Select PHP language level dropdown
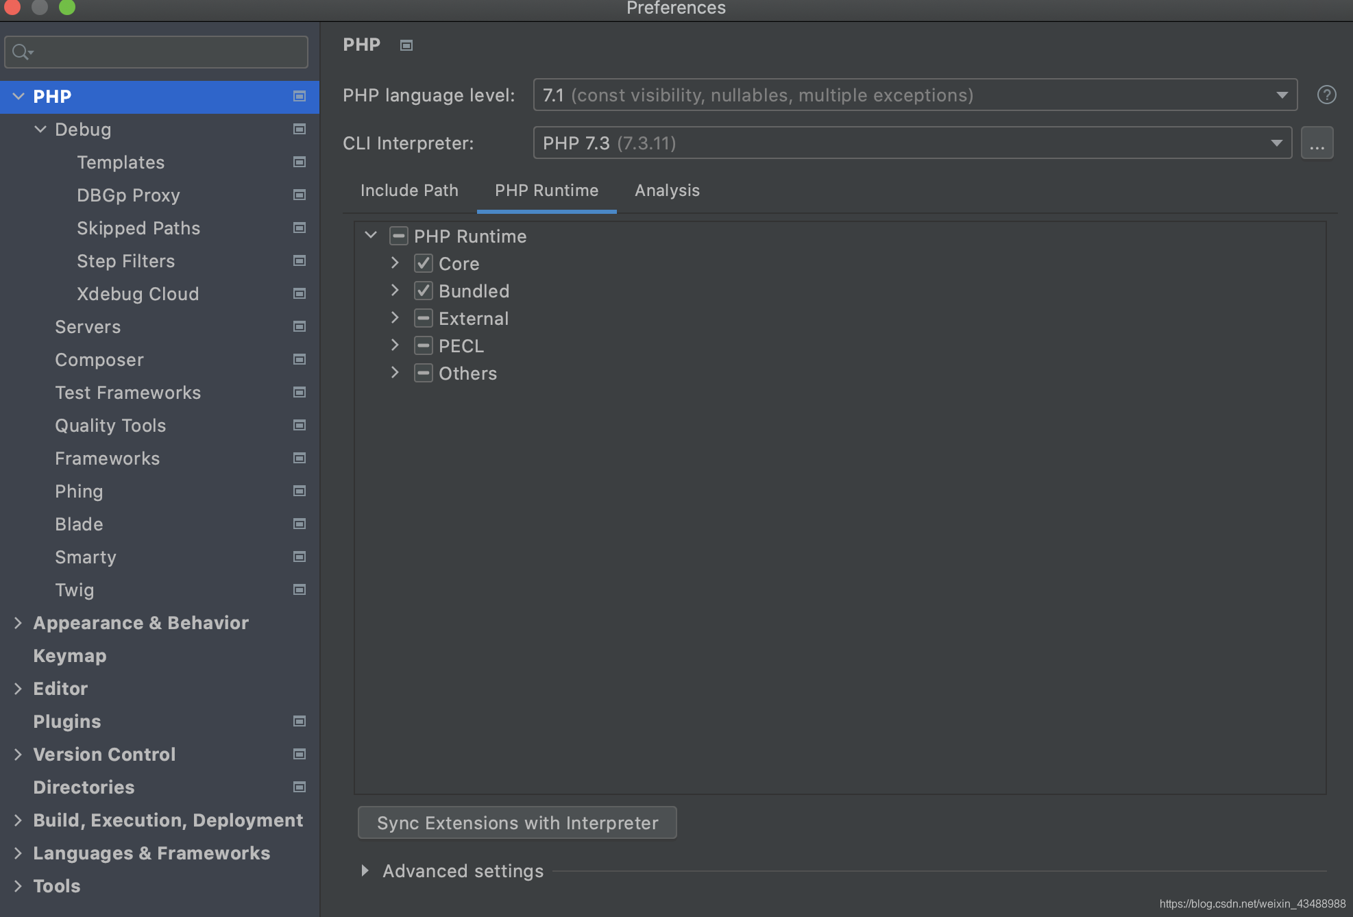The height and width of the screenshot is (917, 1353). click(915, 94)
